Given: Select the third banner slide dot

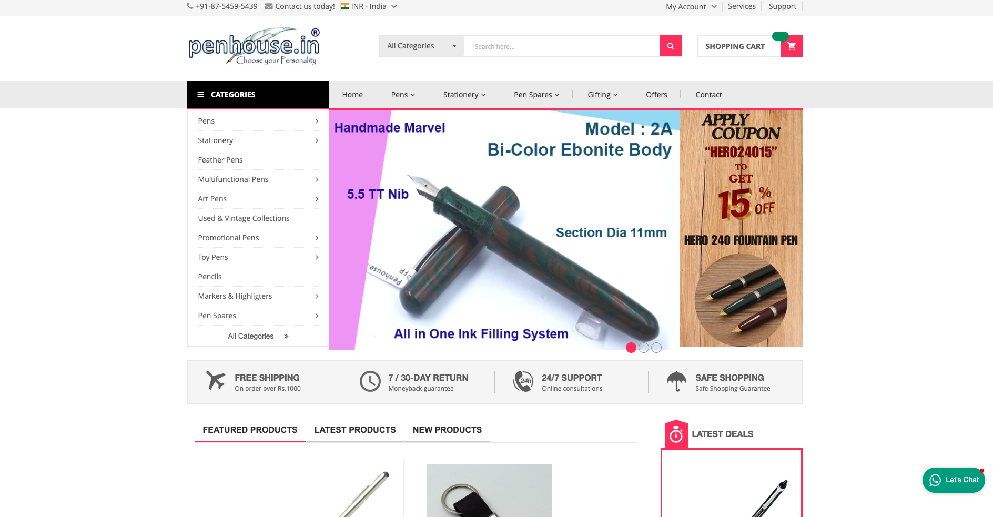Looking at the screenshot, I should coord(656,348).
